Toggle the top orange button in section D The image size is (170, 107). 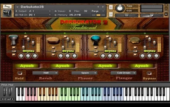pyautogui.click(x=147, y=36)
